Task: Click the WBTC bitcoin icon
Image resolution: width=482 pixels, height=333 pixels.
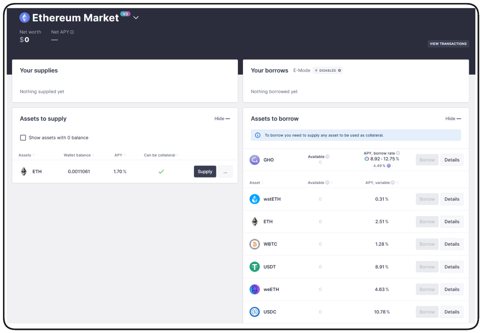Action: [255, 244]
